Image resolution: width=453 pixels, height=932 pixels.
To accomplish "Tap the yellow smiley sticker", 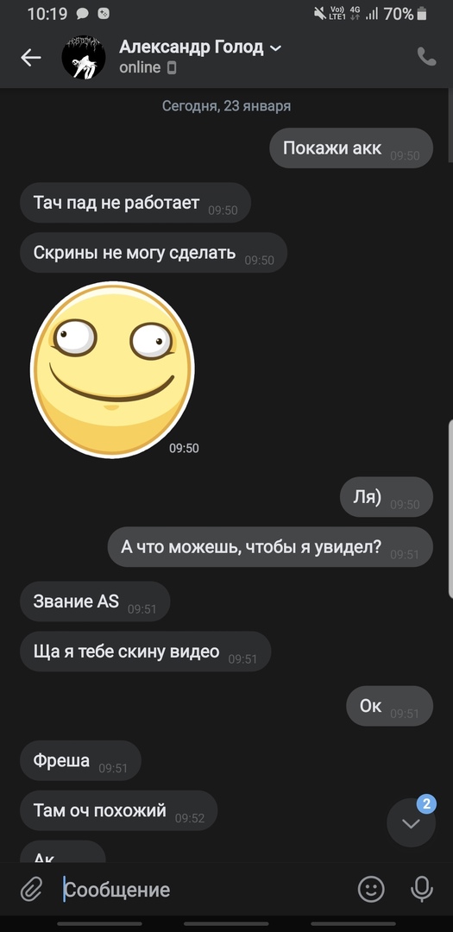I will (x=112, y=369).
